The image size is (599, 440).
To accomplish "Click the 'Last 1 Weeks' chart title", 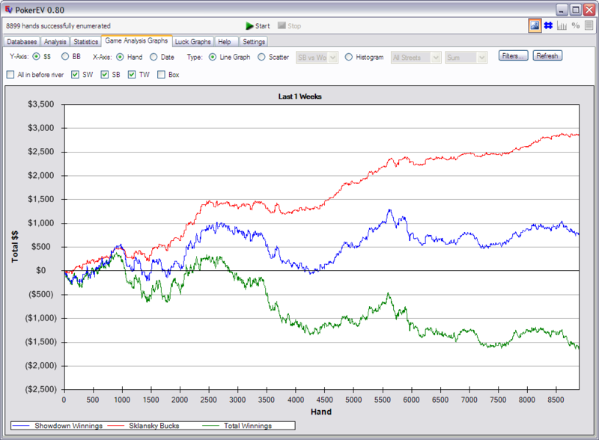I will click(x=300, y=97).
